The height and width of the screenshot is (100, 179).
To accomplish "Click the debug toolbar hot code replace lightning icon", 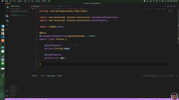I will click(x=164, y=9).
